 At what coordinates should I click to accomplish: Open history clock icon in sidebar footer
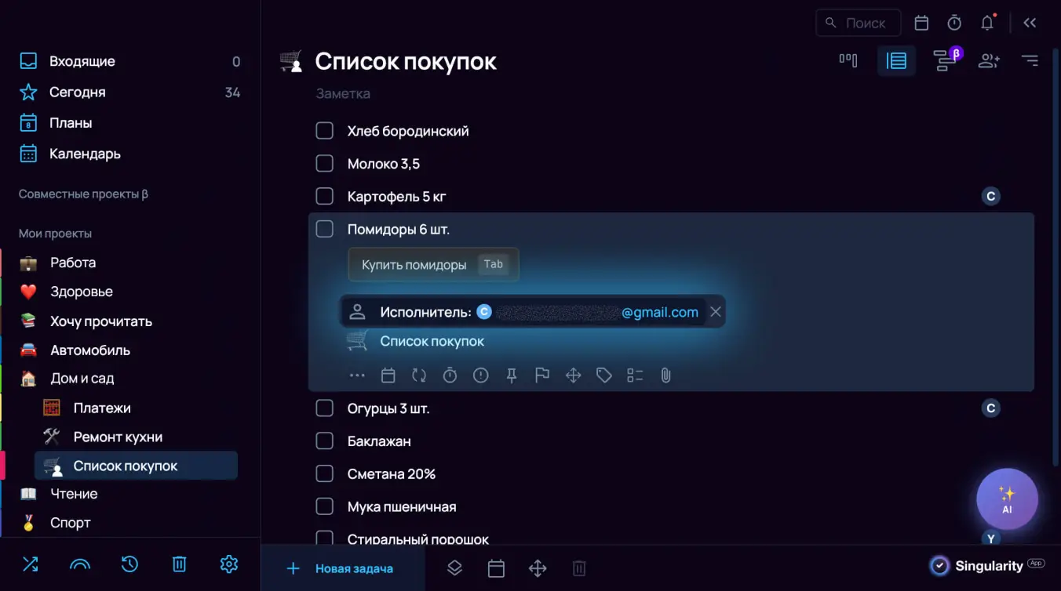pos(130,564)
